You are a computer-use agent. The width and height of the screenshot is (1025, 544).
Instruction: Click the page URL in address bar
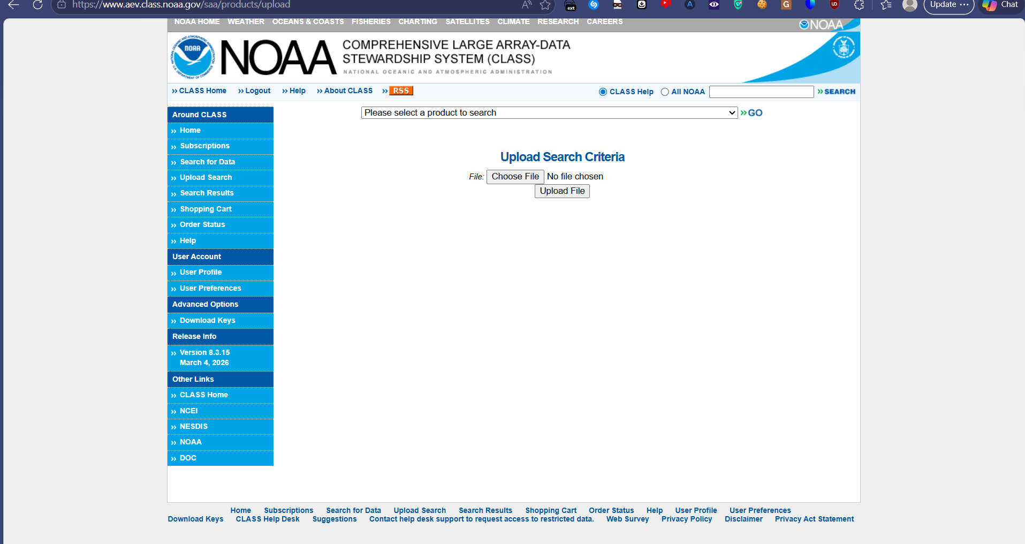181,5
